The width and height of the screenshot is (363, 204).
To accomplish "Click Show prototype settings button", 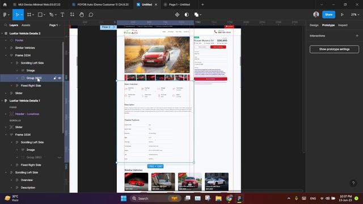I will pos(334,49).
